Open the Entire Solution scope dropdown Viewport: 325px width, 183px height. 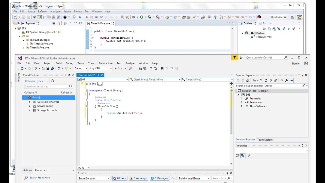pyautogui.click(x=94, y=178)
